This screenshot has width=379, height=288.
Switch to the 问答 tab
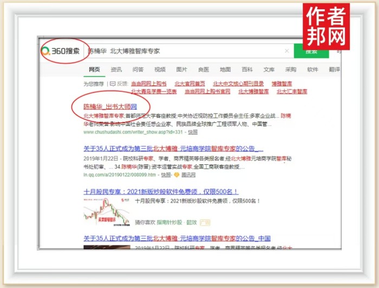(138, 70)
